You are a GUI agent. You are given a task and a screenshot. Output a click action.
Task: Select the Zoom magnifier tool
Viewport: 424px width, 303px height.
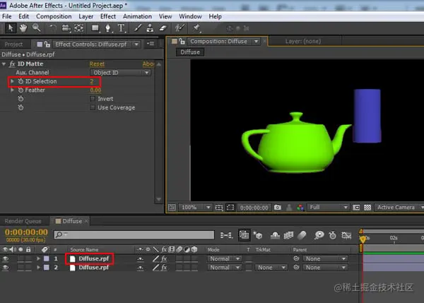click(37, 28)
